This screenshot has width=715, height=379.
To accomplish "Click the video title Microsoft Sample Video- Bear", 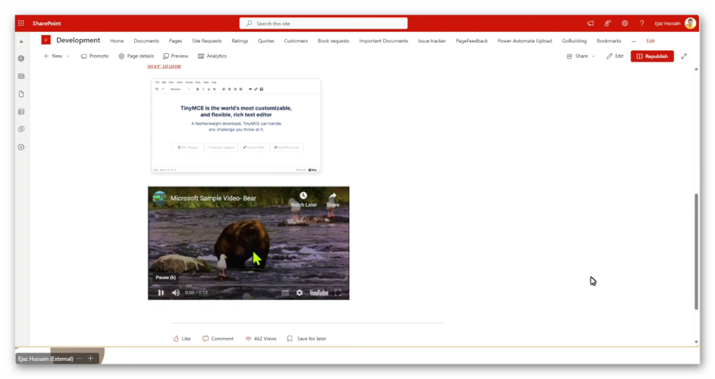I will coord(214,198).
